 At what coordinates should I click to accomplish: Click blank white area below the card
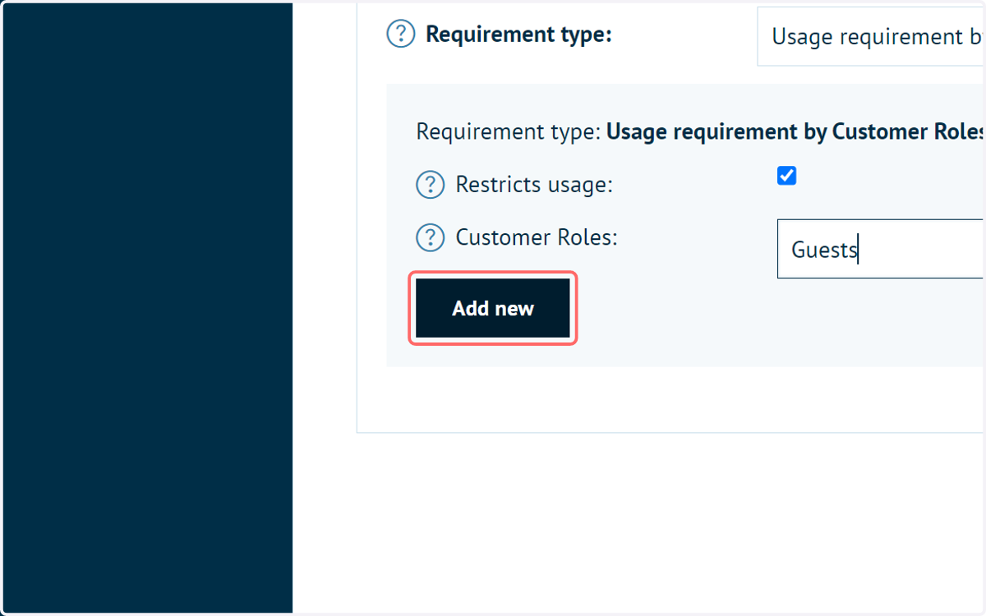(x=641, y=517)
